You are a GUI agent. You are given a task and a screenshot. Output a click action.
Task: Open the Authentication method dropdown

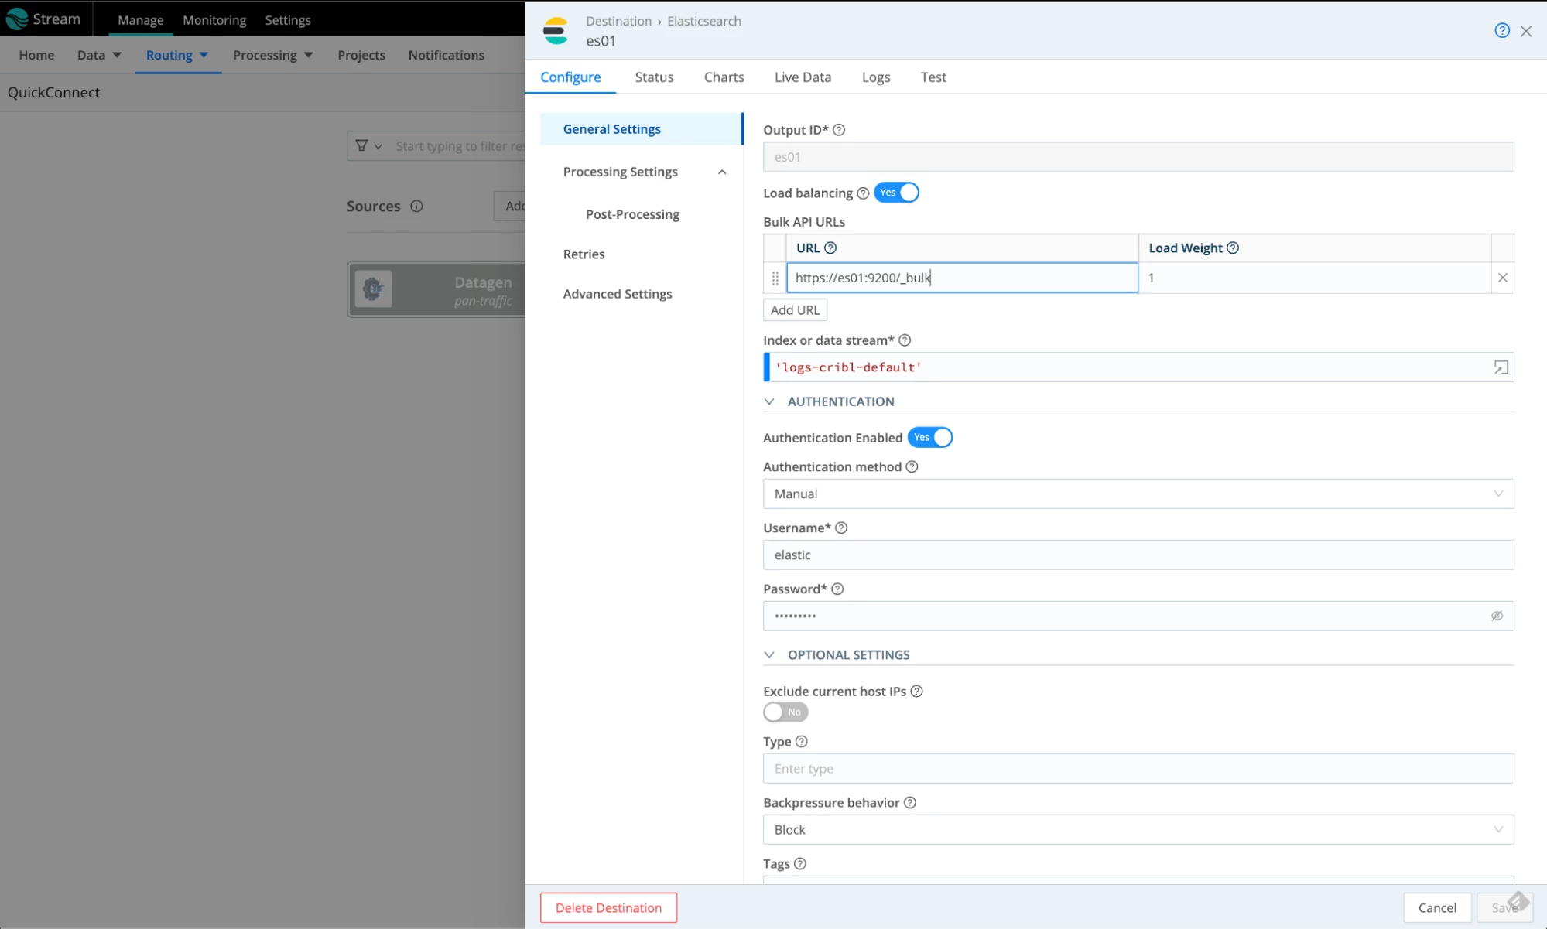[x=1138, y=494]
